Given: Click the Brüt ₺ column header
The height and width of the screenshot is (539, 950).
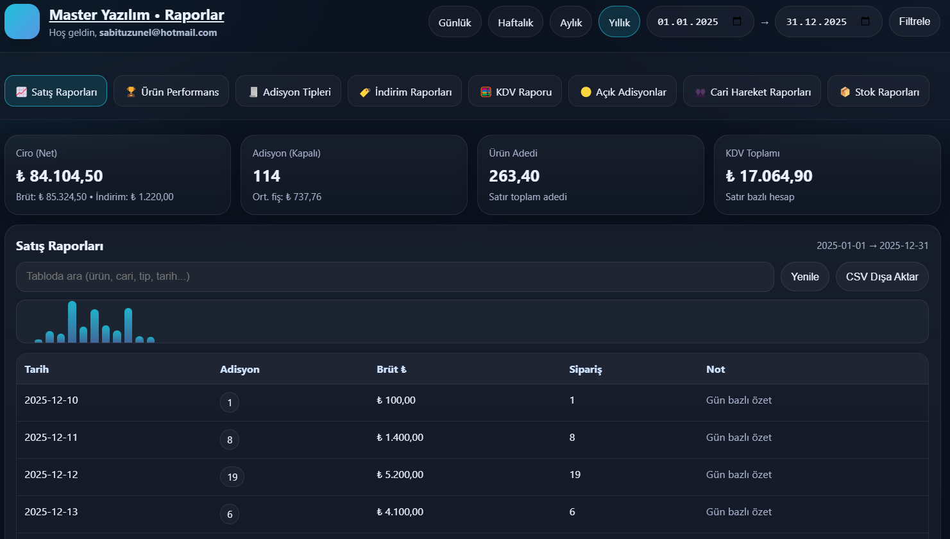Looking at the screenshot, I should click(x=391, y=369).
